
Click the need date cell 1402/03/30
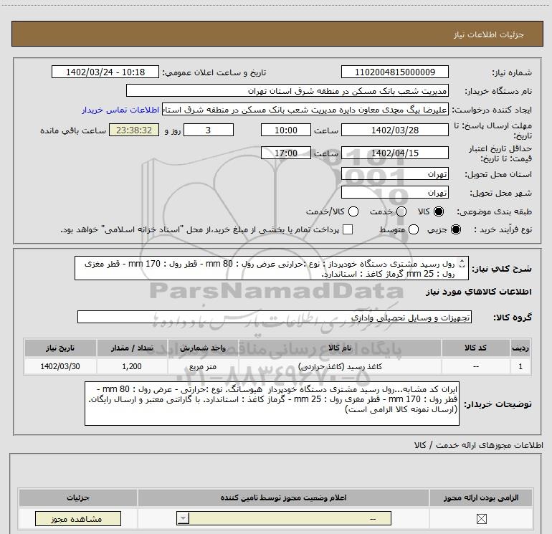pos(60,366)
